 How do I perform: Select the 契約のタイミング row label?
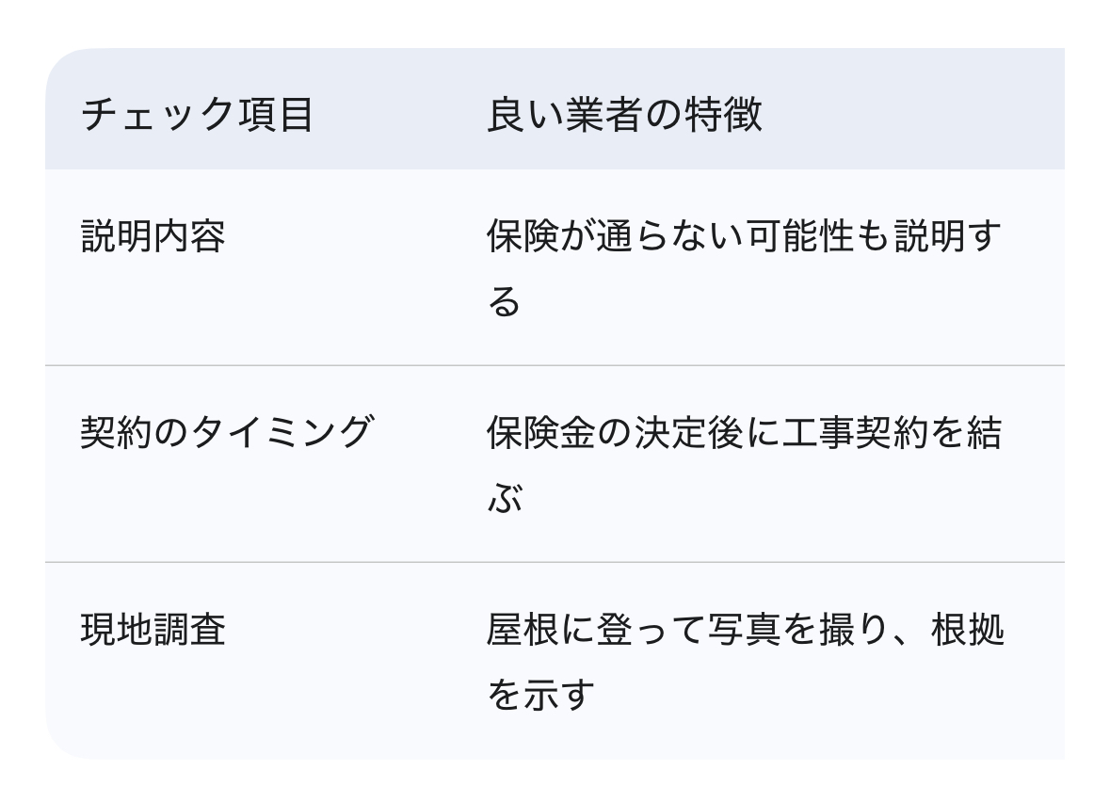[226, 433]
